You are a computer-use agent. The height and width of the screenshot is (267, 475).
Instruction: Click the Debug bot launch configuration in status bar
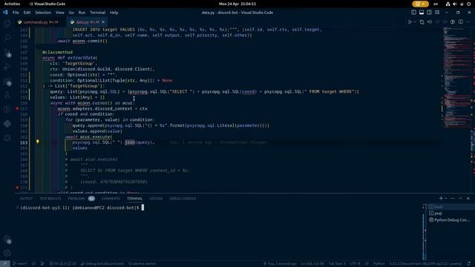point(102,264)
